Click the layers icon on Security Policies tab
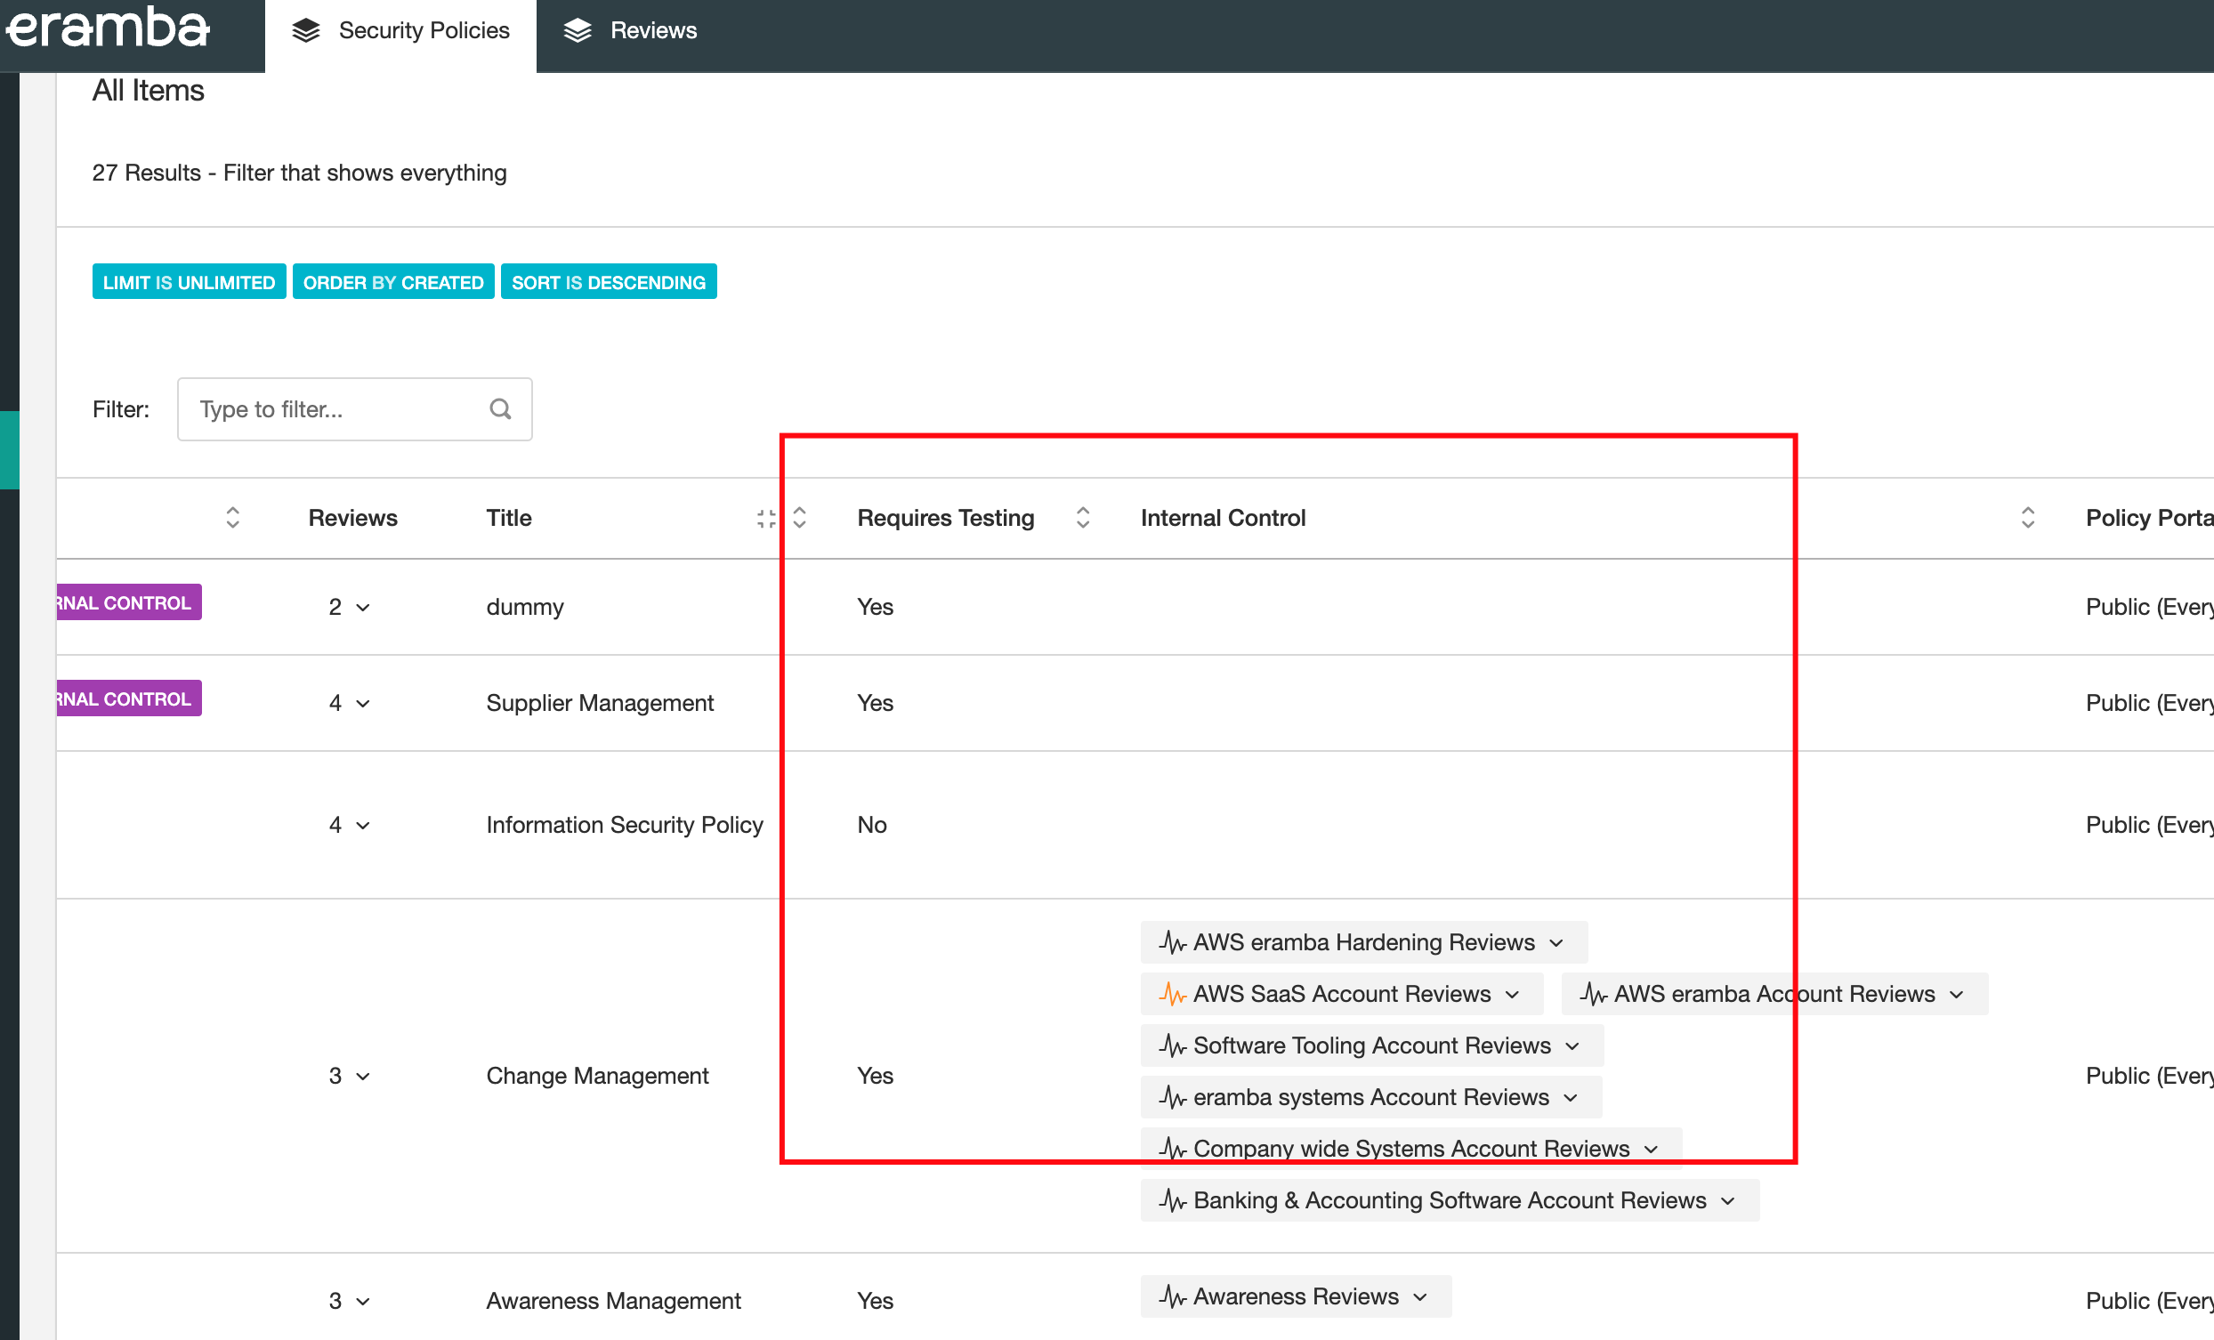 (305, 29)
